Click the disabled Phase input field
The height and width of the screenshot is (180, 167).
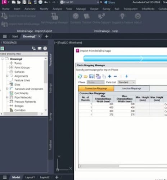[x=96, y=82]
